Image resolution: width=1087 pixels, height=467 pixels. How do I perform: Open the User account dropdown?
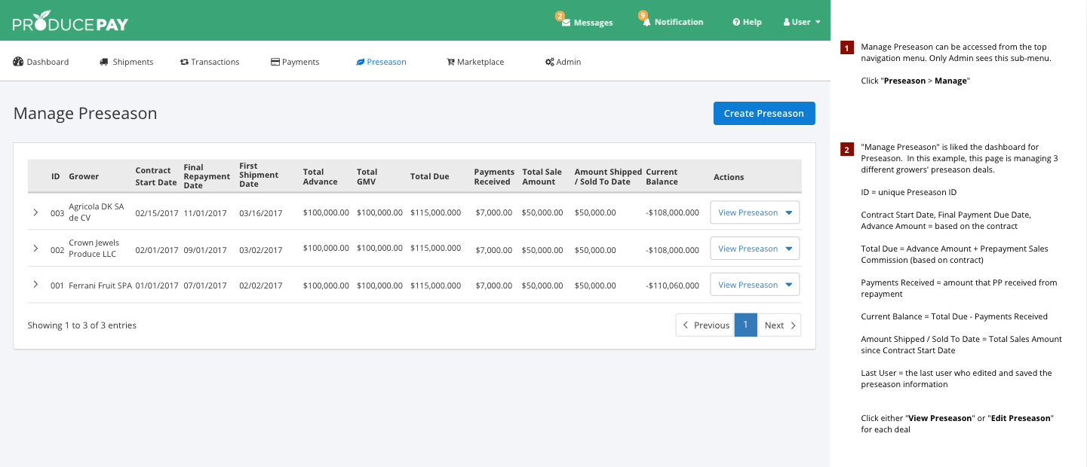(x=802, y=23)
